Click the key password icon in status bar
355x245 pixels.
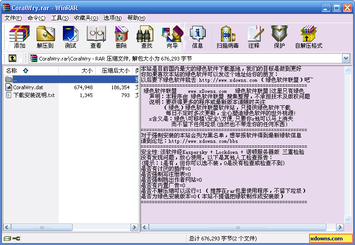click(x=16, y=238)
